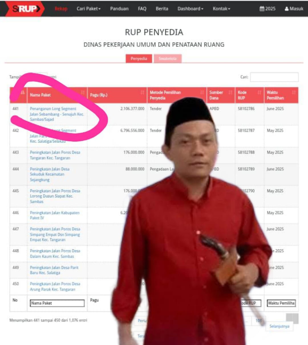Sort by Waktu Pemilihan column arrows
The image size is (308, 345).
(294, 92)
